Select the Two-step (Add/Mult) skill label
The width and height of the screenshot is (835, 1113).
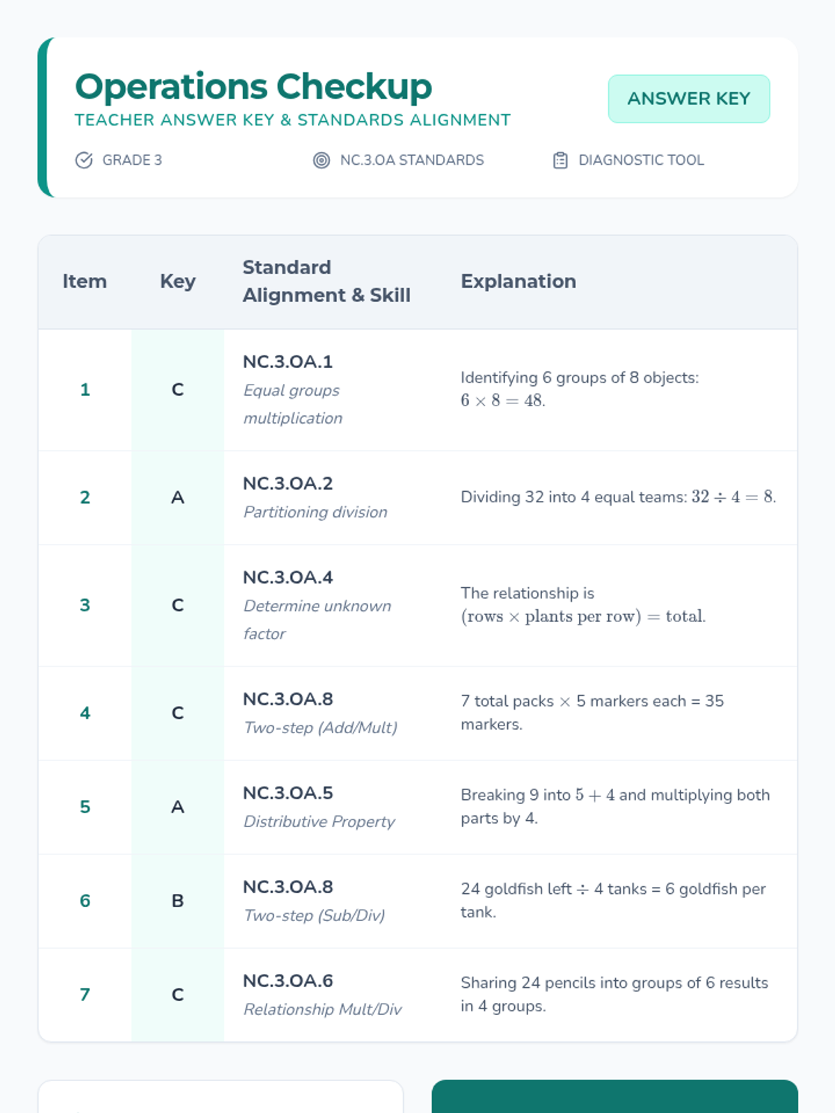point(320,728)
